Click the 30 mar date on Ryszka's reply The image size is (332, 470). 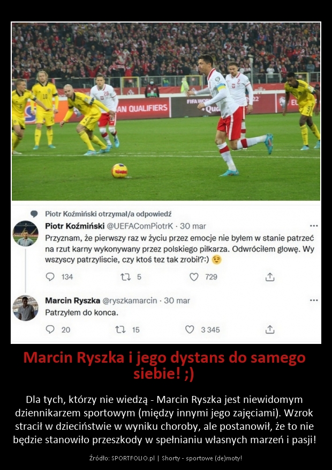click(x=177, y=300)
